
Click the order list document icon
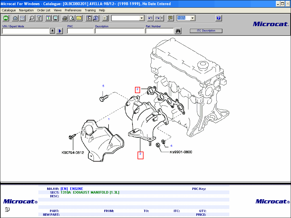tap(105, 18)
